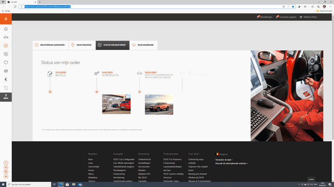Open the SEAT Twitter page icon
The image size is (334, 187).
coord(6,167)
